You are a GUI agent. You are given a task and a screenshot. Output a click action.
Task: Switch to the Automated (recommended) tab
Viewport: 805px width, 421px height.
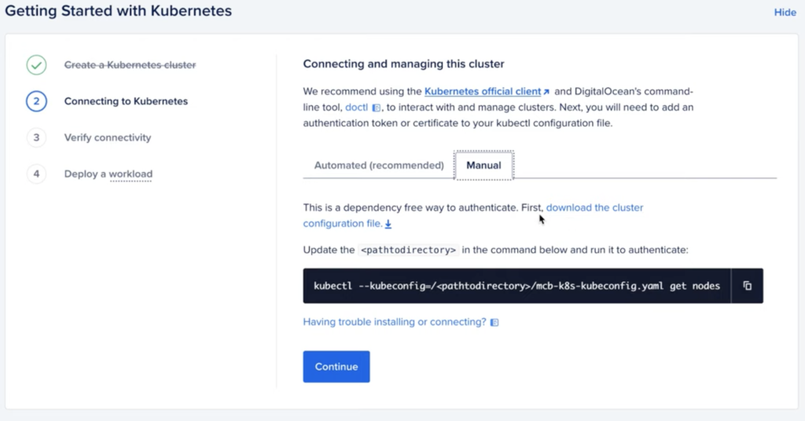click(x=379, y=165)
